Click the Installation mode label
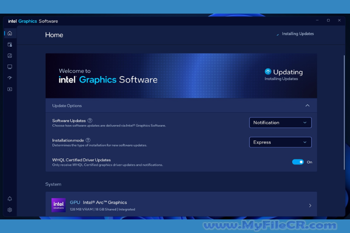 [68, 140]
